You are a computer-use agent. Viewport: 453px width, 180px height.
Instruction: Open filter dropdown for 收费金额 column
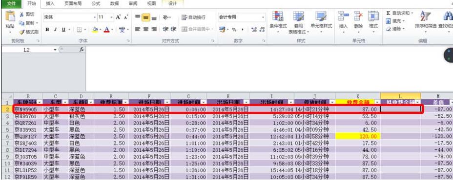[x=377, y=102]
